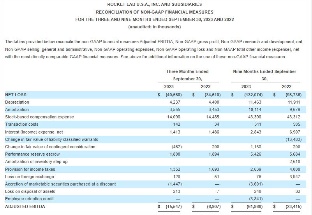
Task: Click the ADJUSTED EBITDA row label
Action: click(25, 206)
